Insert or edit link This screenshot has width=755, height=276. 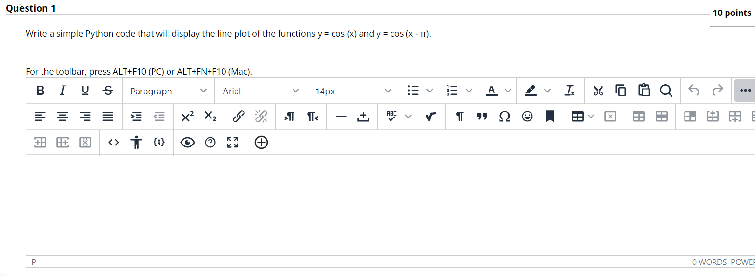238,117
